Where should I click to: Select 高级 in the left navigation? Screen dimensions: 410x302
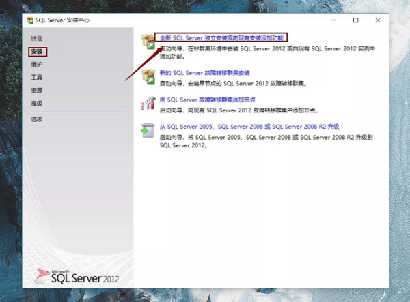pos(37,104)
